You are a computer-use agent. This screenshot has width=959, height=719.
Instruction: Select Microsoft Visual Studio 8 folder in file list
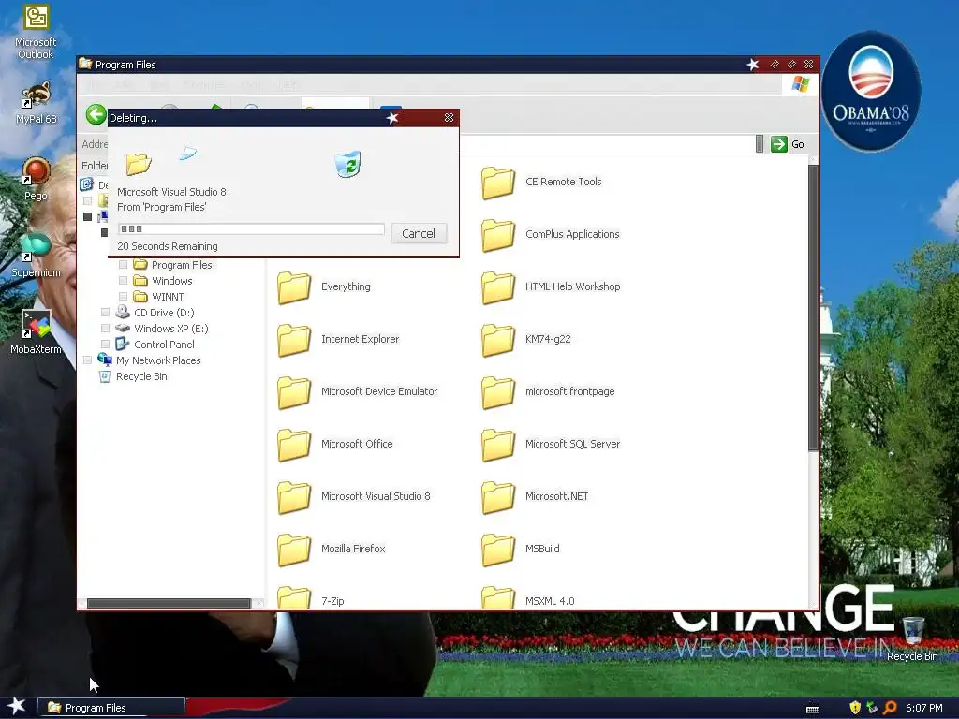pos(353,497)
